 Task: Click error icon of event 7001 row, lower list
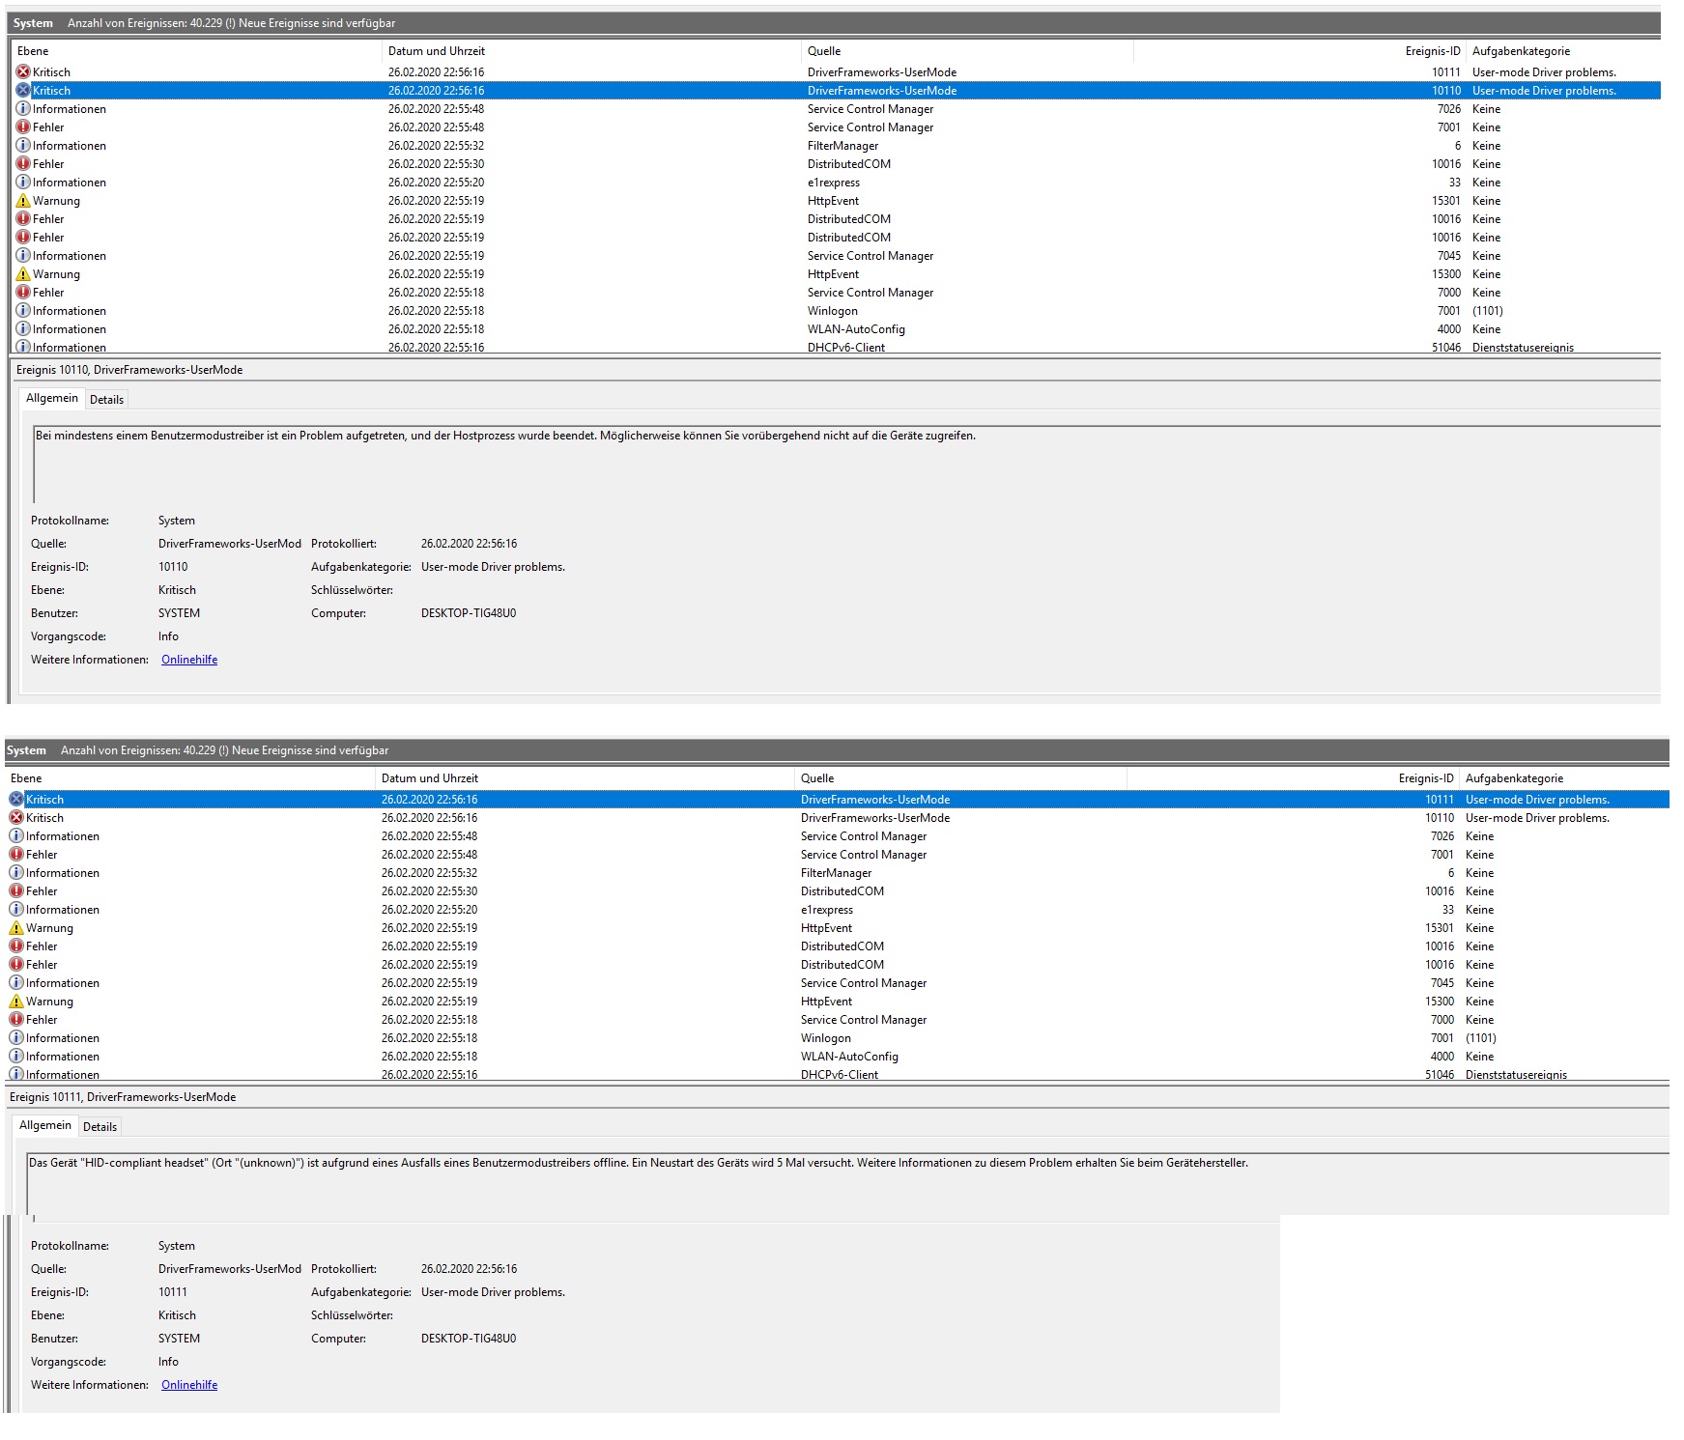[16, 855]
